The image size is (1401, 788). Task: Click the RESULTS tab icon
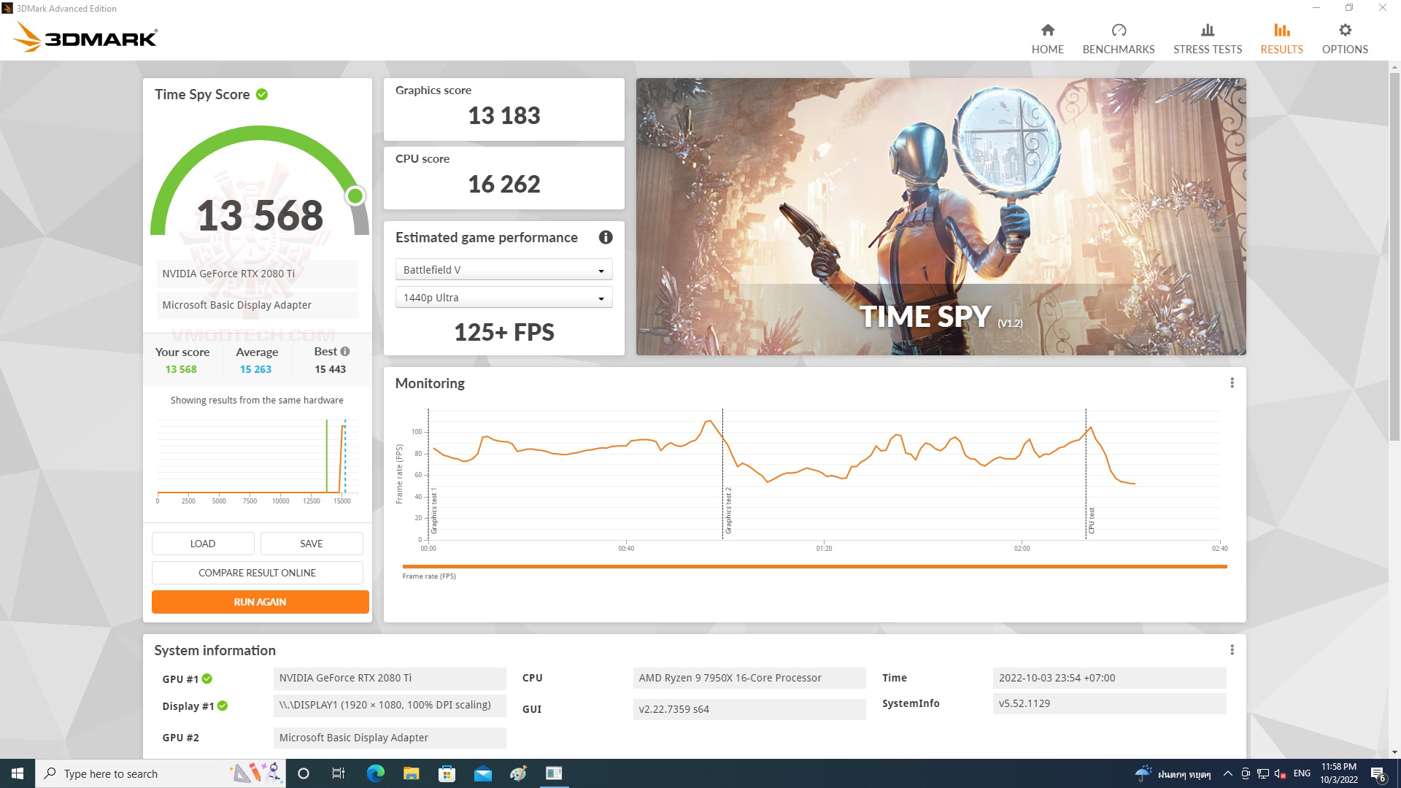tap(1281, 30)
